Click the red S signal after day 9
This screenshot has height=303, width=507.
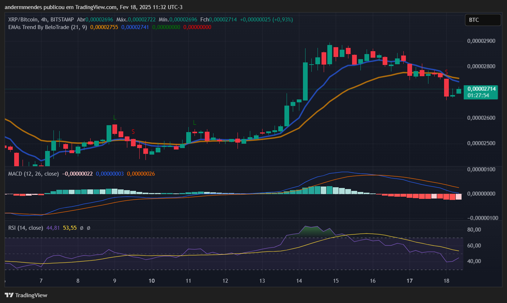[133, 131]
